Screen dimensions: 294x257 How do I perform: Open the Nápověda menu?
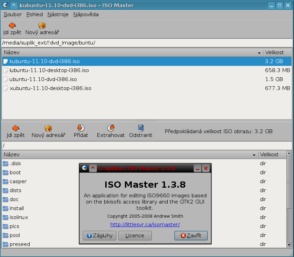click(x=86, y=14)
